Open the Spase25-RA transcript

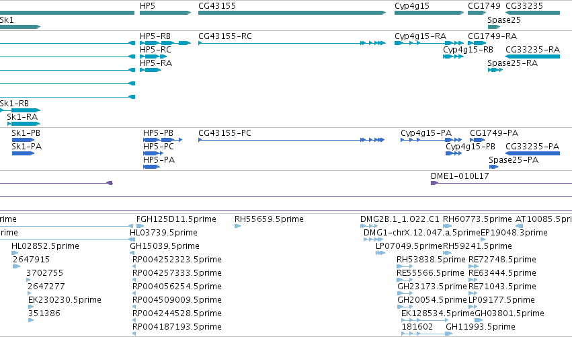pyautogui.click(x=495, y=70)
